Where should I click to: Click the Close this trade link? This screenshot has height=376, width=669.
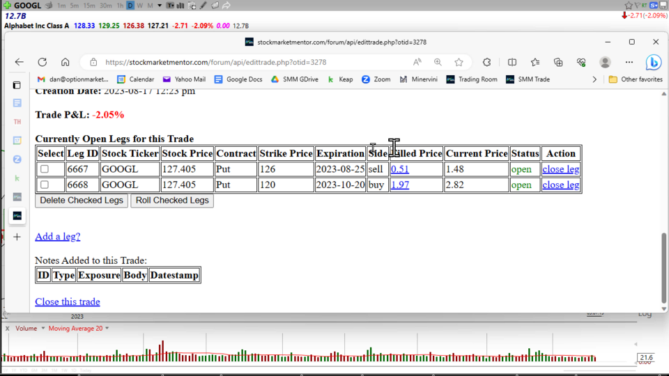(x=68, y=301)
